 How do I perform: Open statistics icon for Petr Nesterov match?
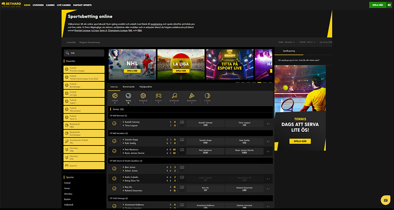pyautogui.click(x=182, y=150)
